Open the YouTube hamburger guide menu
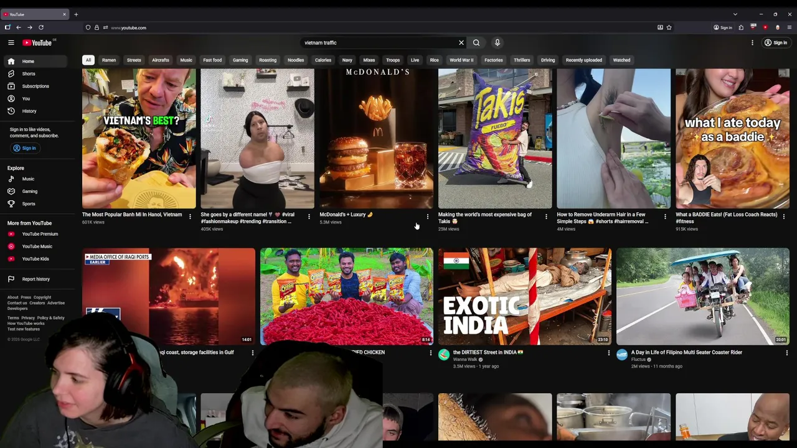 (x=11, y=42)
